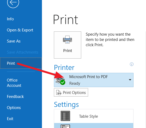Click the printer icon on Print button
Screen dimensions: 146x128
click(x=67, y=40)
